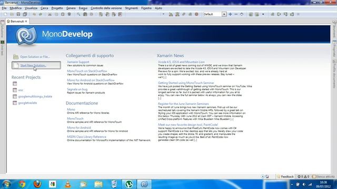
Task: Open the Ajuto menu
Action: click(x=158, y=8)
